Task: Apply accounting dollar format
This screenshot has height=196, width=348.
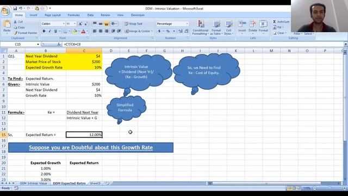Action: pyautogui.click(x=159, y=31)
